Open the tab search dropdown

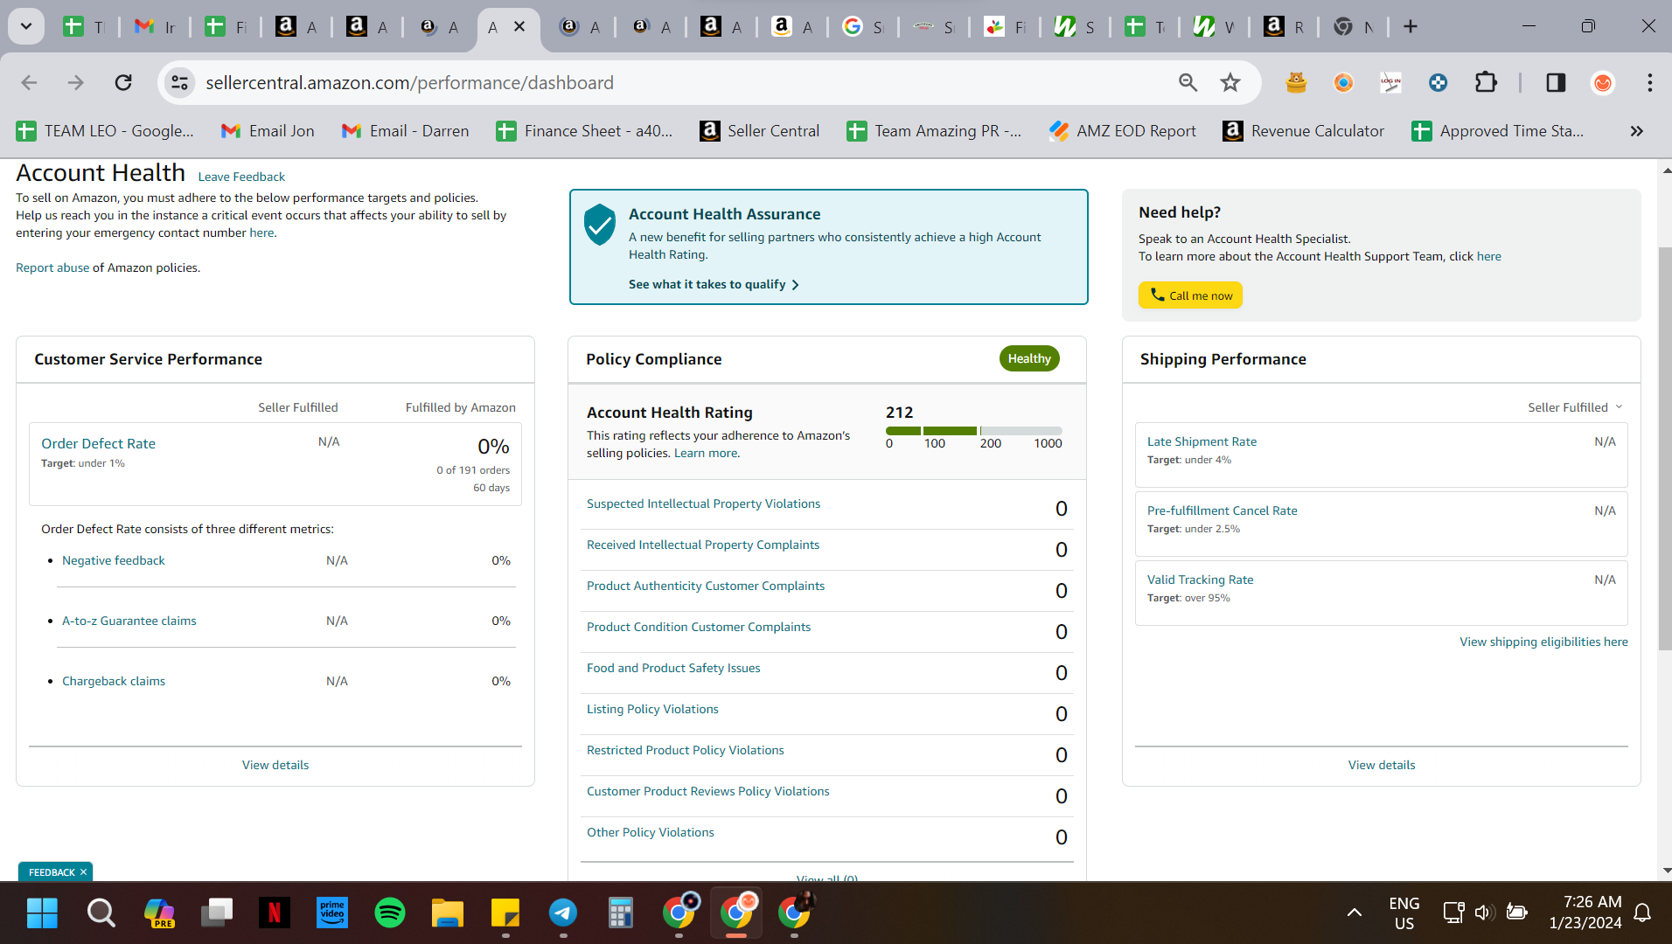(x=26, y=26)
